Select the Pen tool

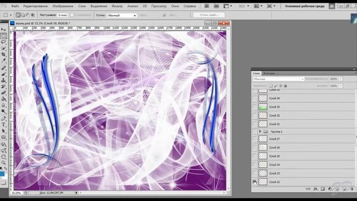pyautogui.click(x=3, y=118)
